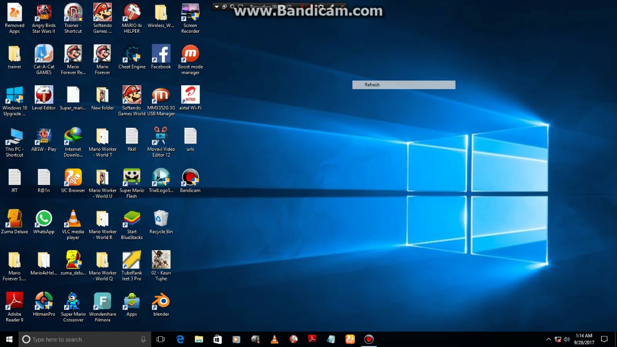Select the urls text file icon

pos(190,141)
